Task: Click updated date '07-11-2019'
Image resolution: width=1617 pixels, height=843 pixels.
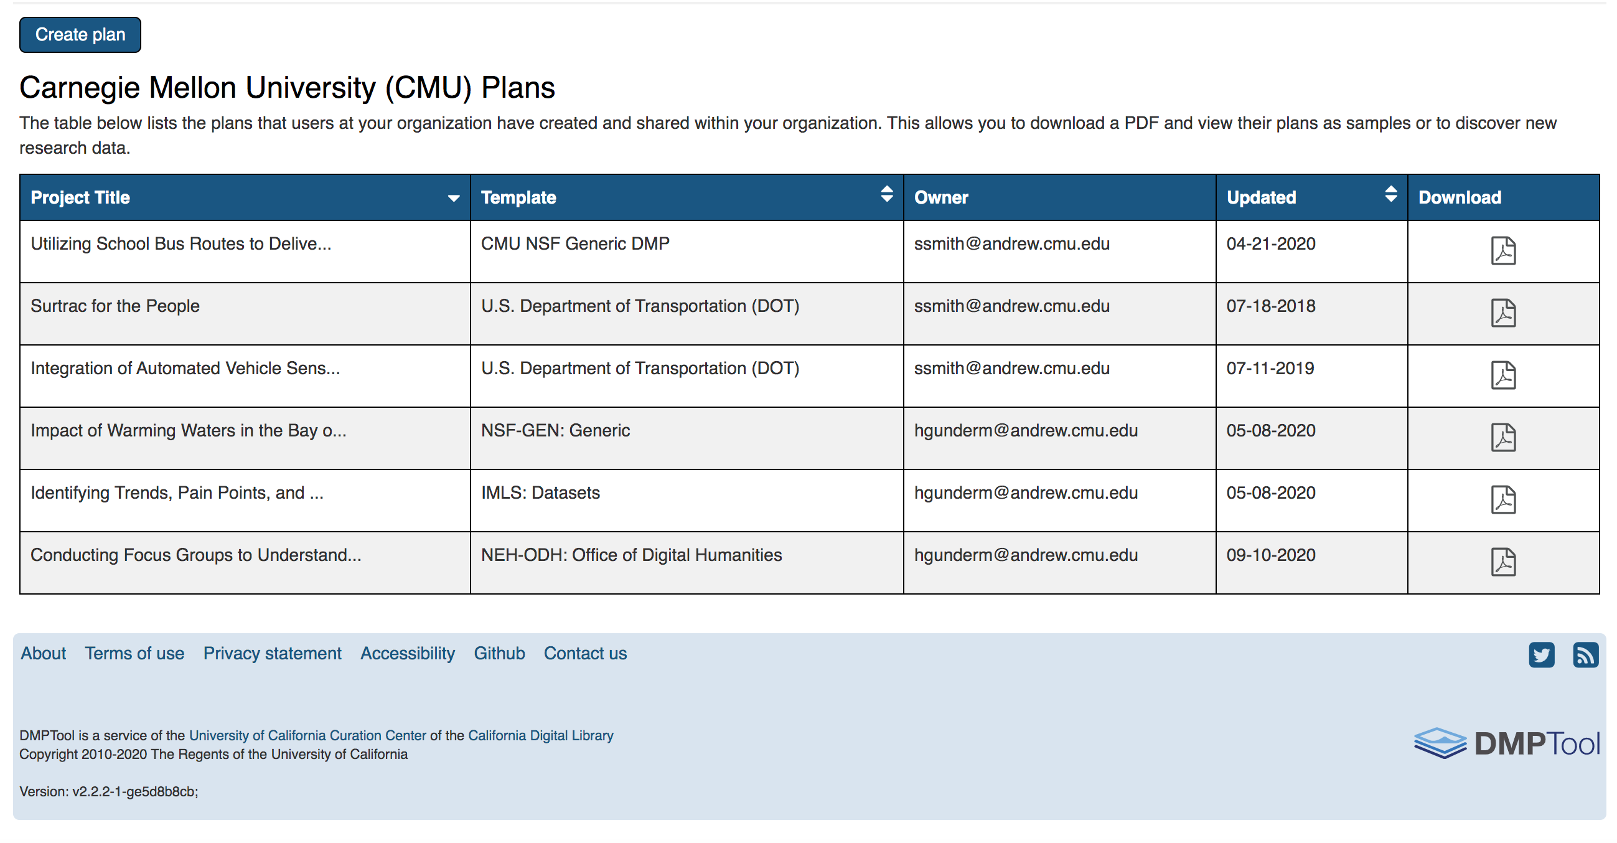Action: 1270,368
